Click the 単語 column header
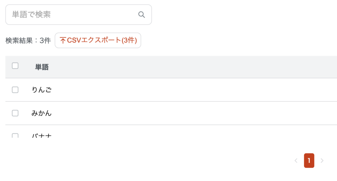This screenshot has width=337, height=181. point(42,67)
